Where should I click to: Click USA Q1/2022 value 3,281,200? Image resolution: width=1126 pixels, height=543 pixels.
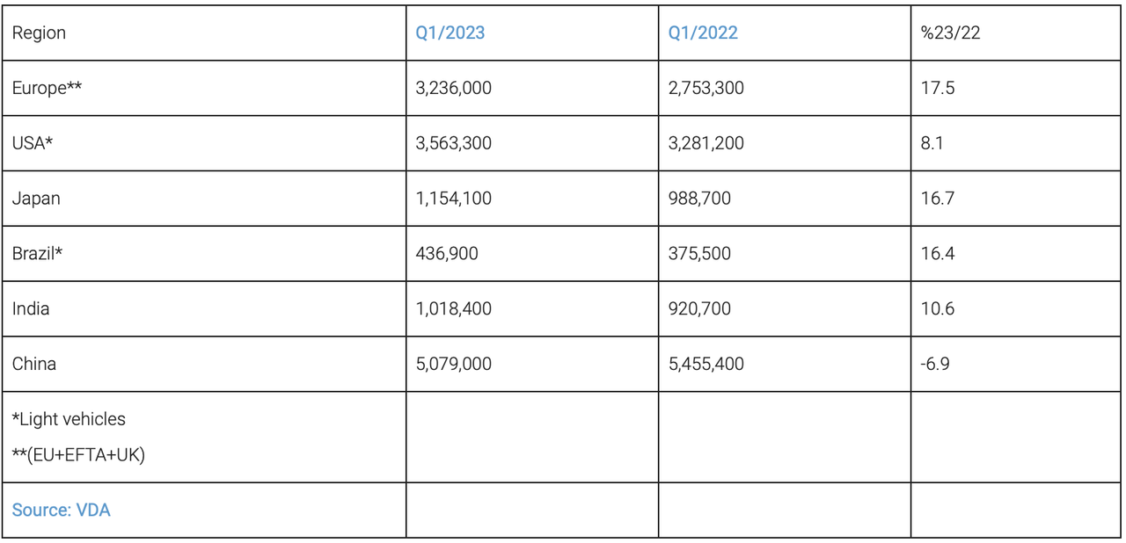coord(706,142)
